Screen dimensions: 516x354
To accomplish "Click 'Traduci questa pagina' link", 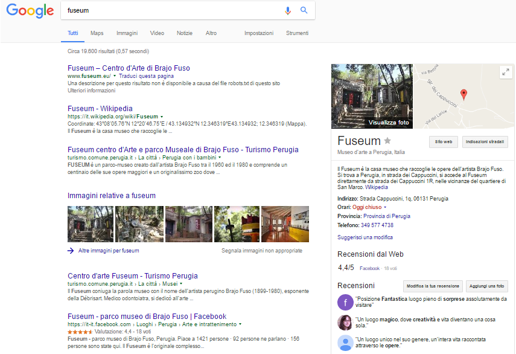I will (x=146, y=76).
